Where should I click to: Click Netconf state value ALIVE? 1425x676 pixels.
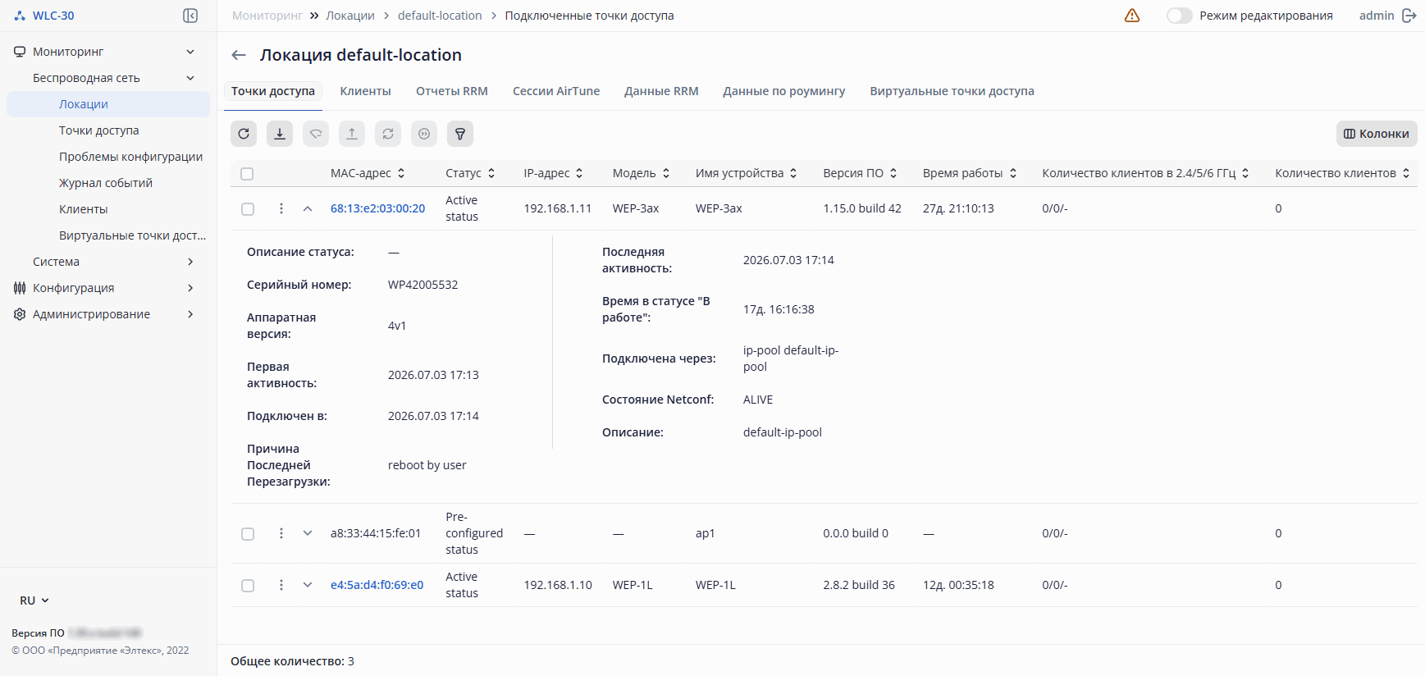point(758,400)
